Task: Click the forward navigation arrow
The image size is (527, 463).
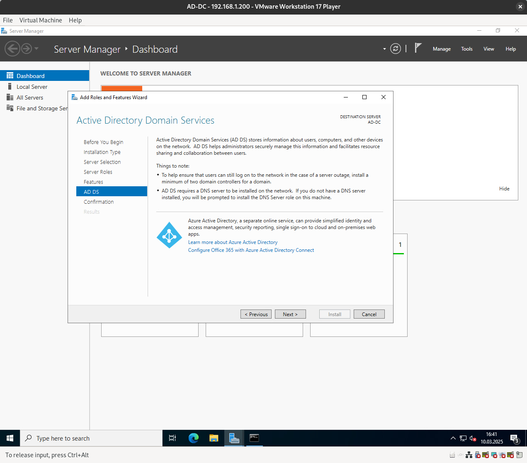Action: point(27,49)
